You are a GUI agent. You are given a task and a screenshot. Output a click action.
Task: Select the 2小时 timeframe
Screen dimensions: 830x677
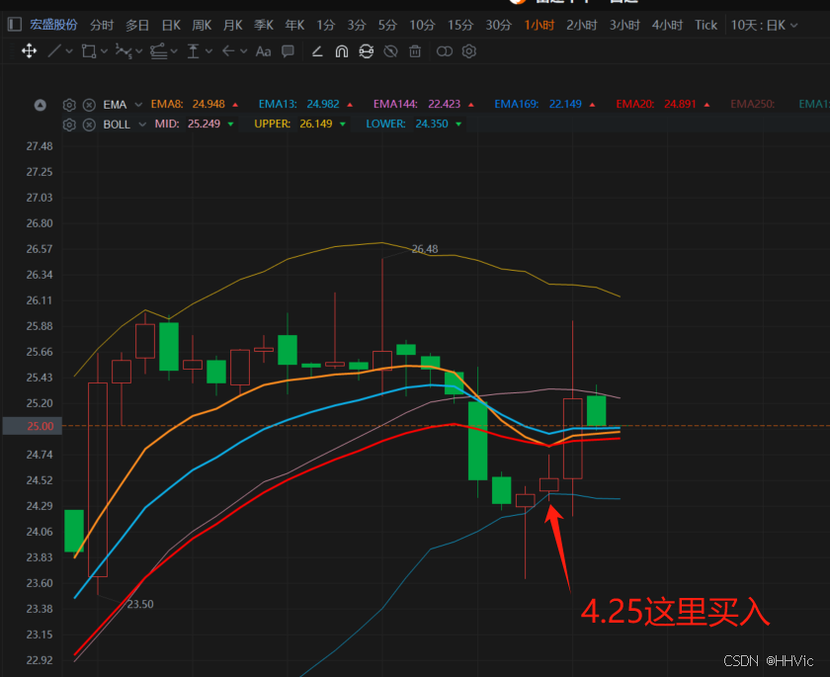point(582,25)
